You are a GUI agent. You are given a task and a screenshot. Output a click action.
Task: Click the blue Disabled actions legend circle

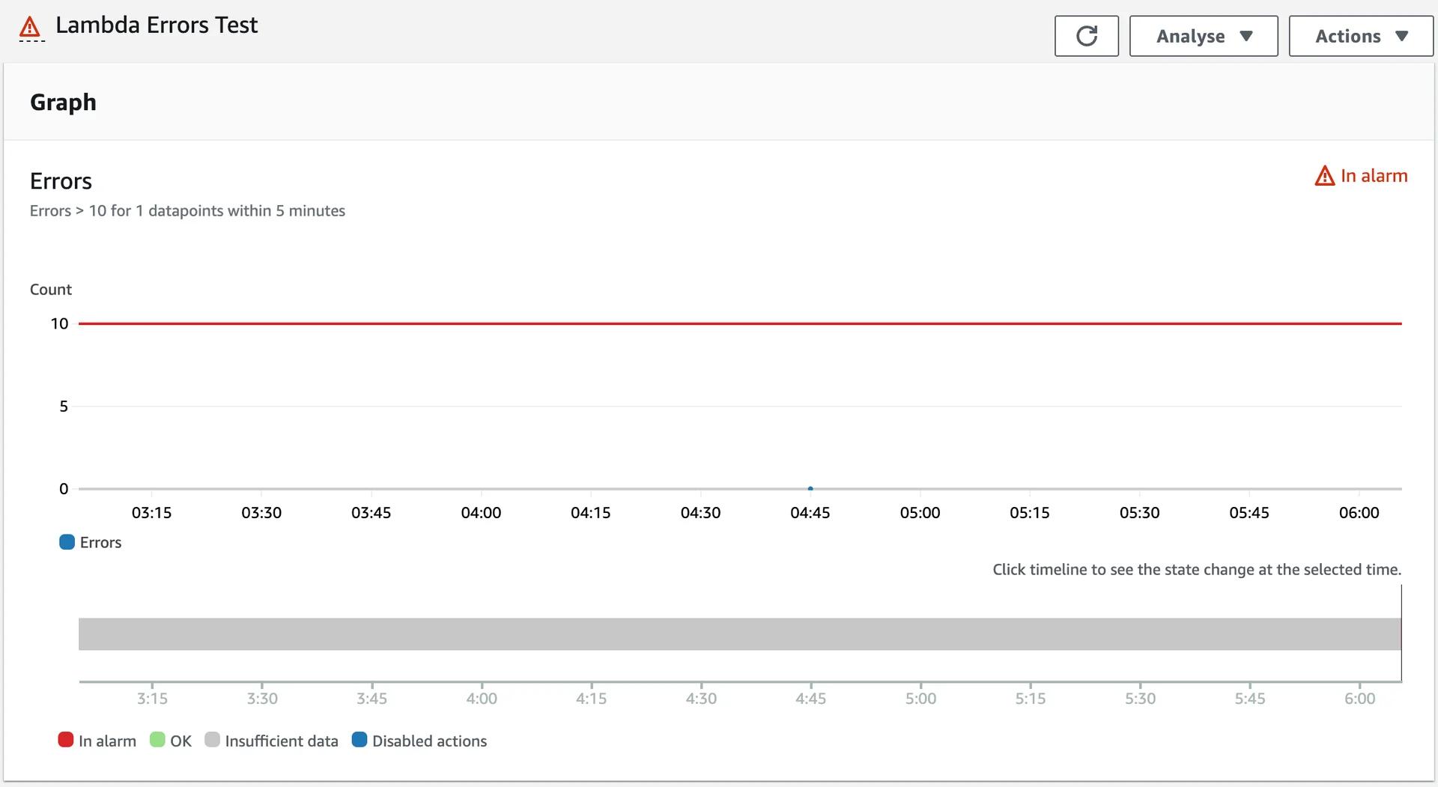359,740
